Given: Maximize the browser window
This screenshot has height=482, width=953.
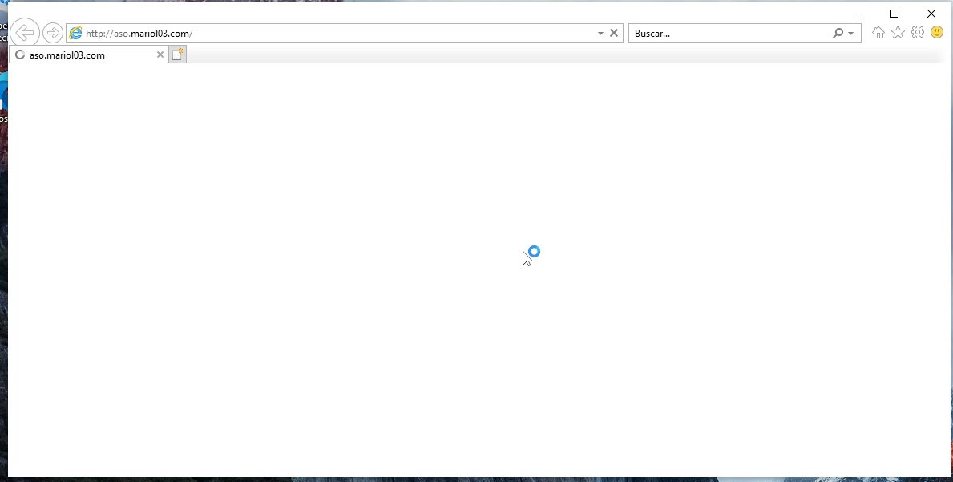Looking at the screenshot, I should point(894,14).
